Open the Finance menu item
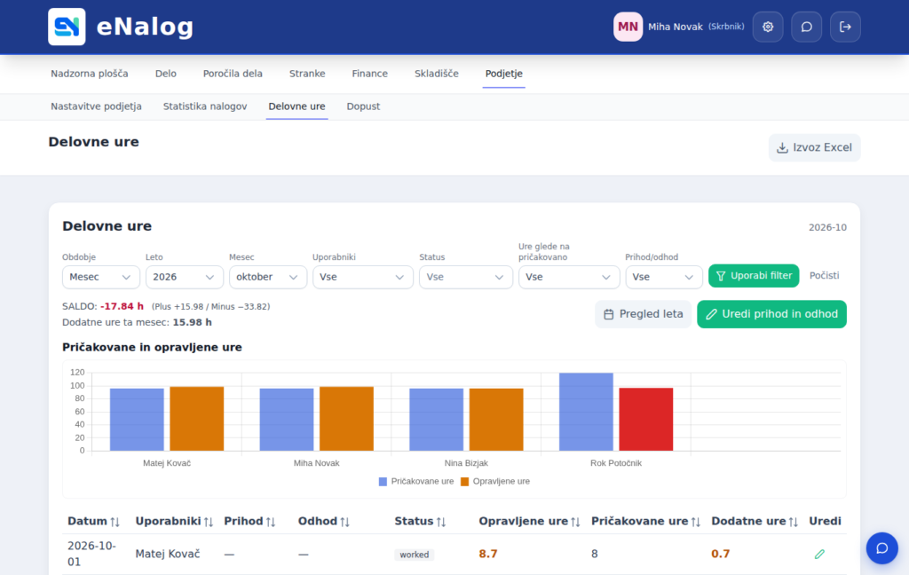Screen dimensions: 909x575 tap(370, 74)
